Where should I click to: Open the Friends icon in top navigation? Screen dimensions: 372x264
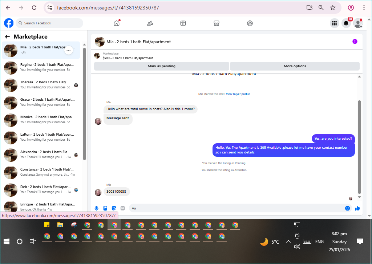pos(150,23)
